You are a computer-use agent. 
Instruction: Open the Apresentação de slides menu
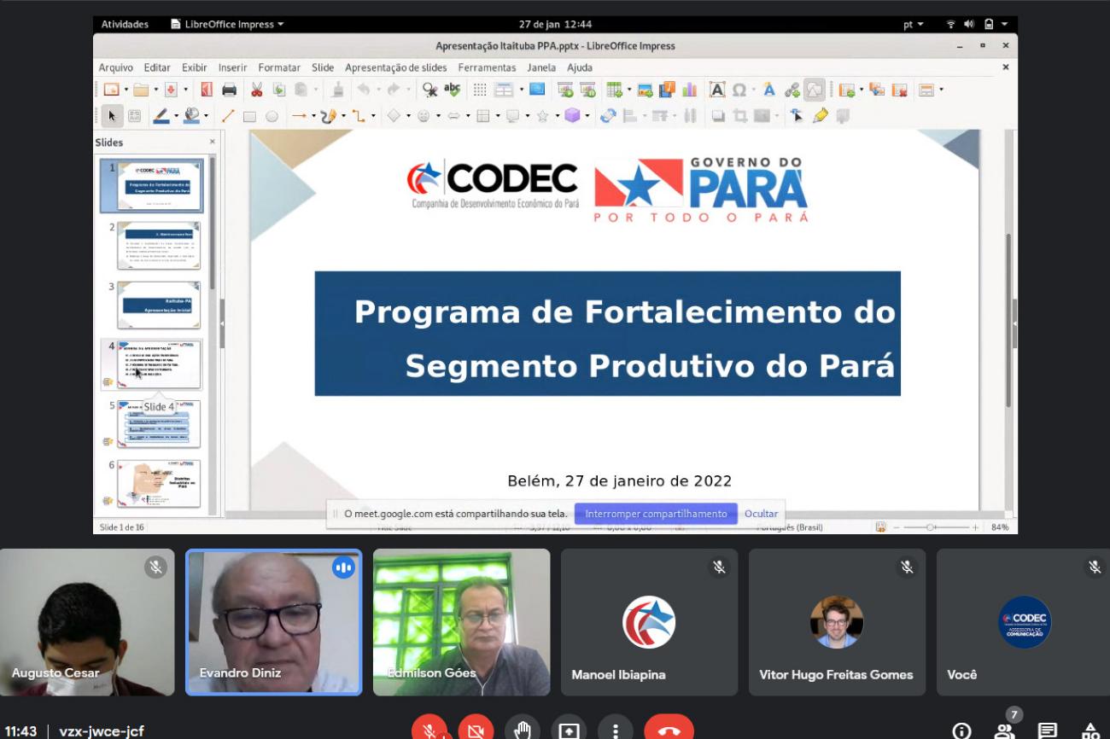[395, 67]
